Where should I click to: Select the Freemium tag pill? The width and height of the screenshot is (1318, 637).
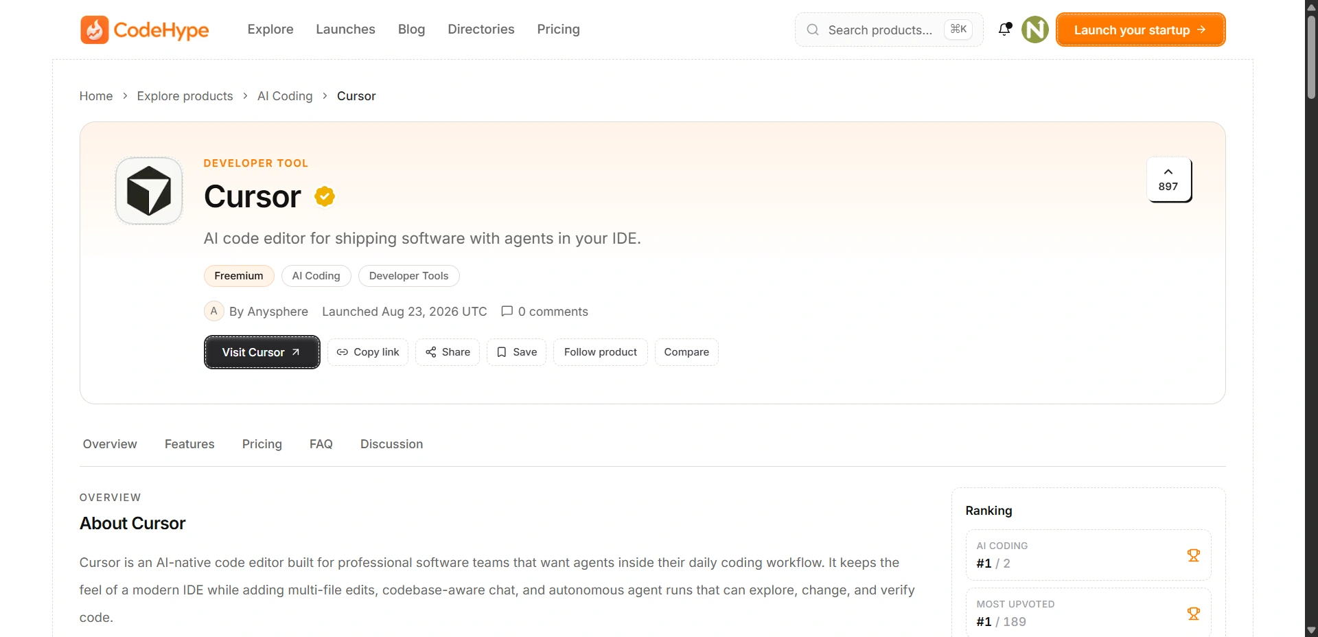click(239, 276)
